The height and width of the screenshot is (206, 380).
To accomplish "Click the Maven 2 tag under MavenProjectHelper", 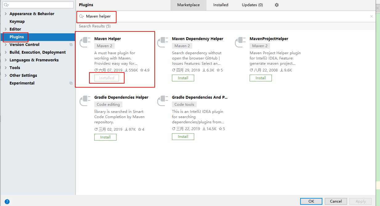I will click(260, 46).
